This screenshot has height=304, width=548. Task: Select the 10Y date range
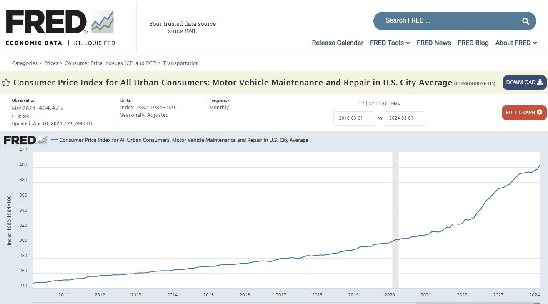click(383, 103)
